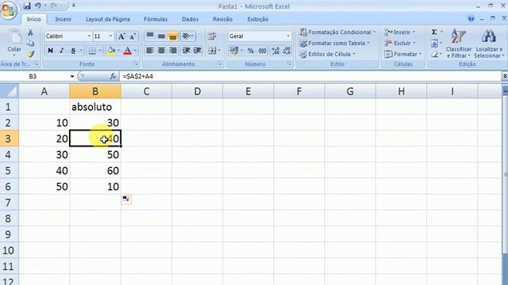
Task: Click the Excluir cells button
Action: 399,43
